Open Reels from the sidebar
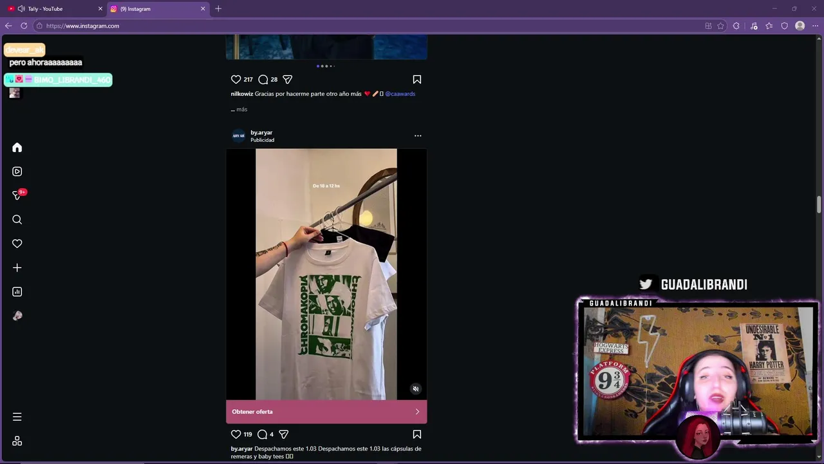824x464 pixels. coord(17,171)
